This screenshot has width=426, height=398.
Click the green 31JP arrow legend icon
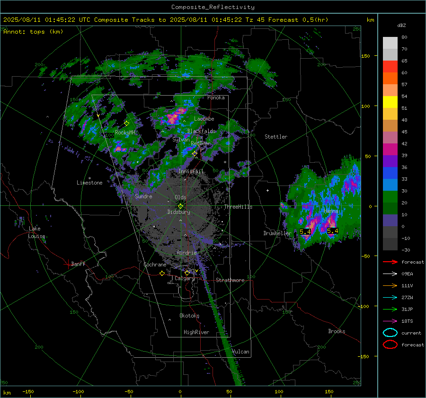click(x=390, y=309)
